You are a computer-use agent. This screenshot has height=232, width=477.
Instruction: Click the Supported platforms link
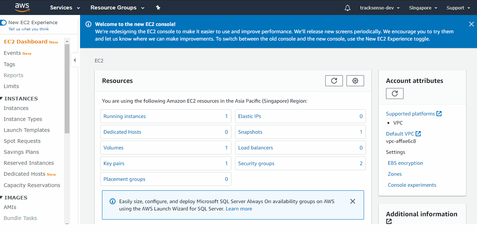point(410,114)
